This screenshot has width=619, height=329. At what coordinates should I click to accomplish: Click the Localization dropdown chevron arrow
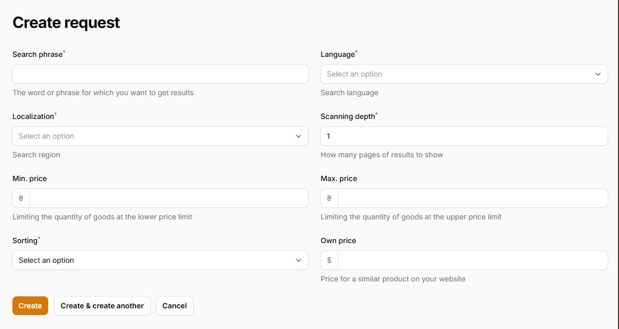pos(298,136)
